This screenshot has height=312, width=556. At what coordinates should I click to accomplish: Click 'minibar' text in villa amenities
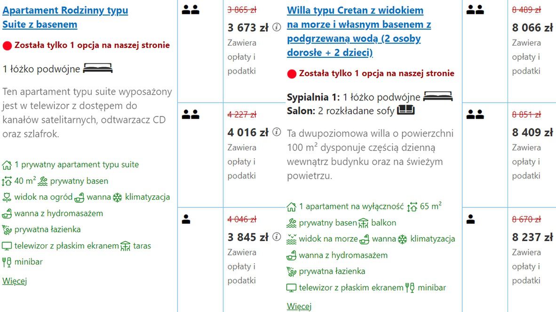(x=431, y=288)
